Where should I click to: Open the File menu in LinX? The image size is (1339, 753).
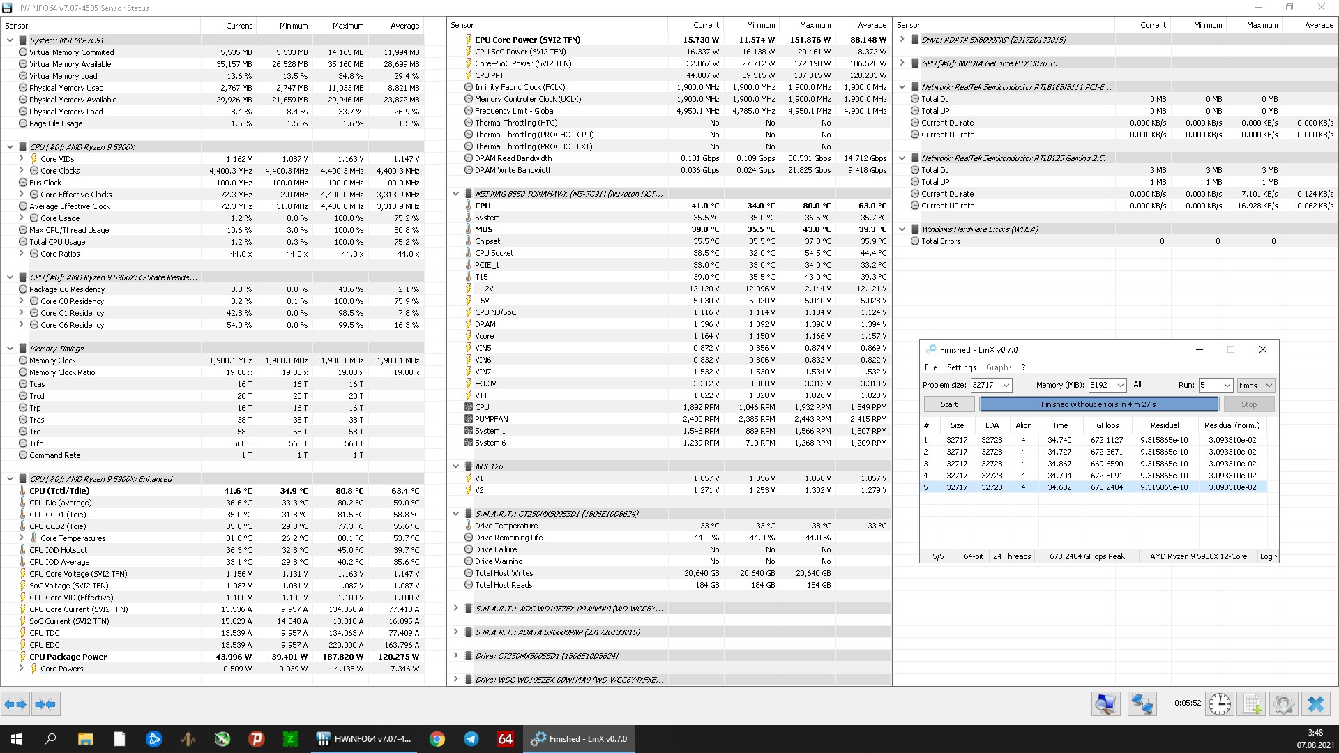click(930, 367)
